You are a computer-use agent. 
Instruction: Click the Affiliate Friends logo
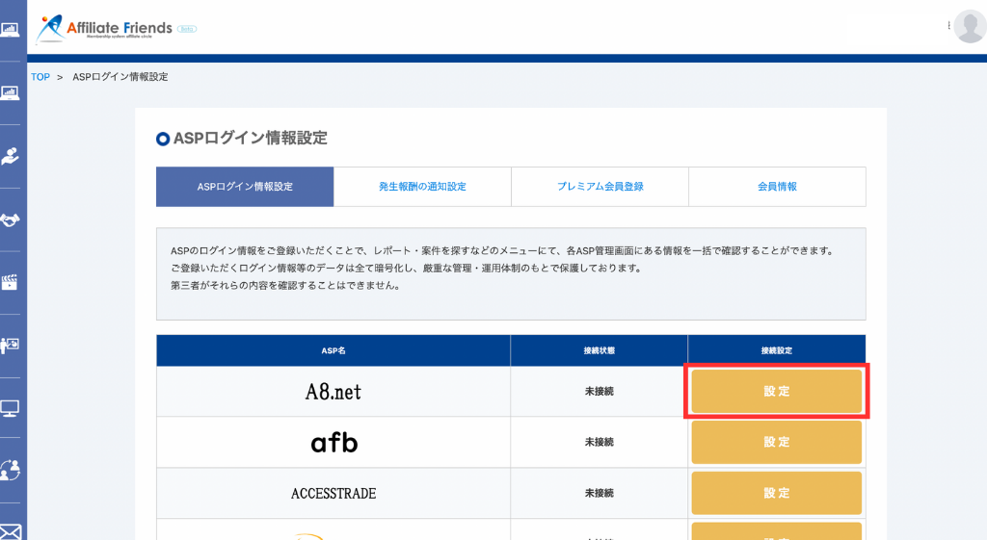point(104,28)
